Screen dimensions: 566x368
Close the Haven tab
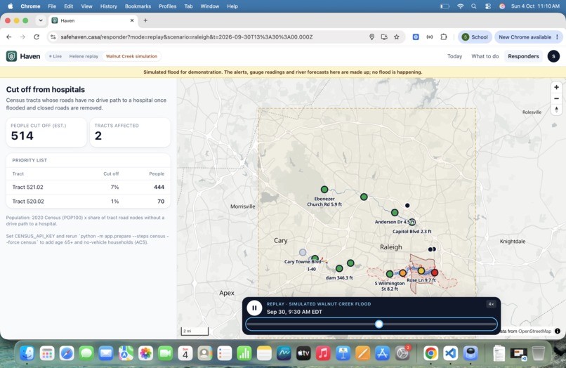pos(132,20)
